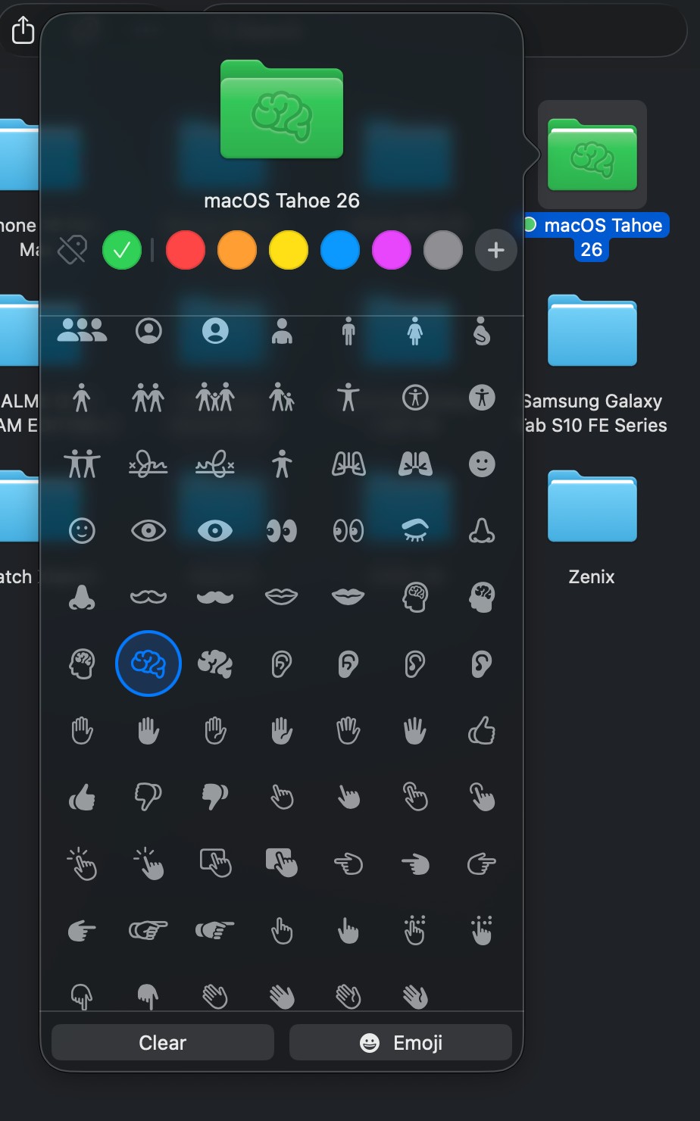Select the filled accessibility circle symbol
The image size is (700, 1121).
point(482,397)
